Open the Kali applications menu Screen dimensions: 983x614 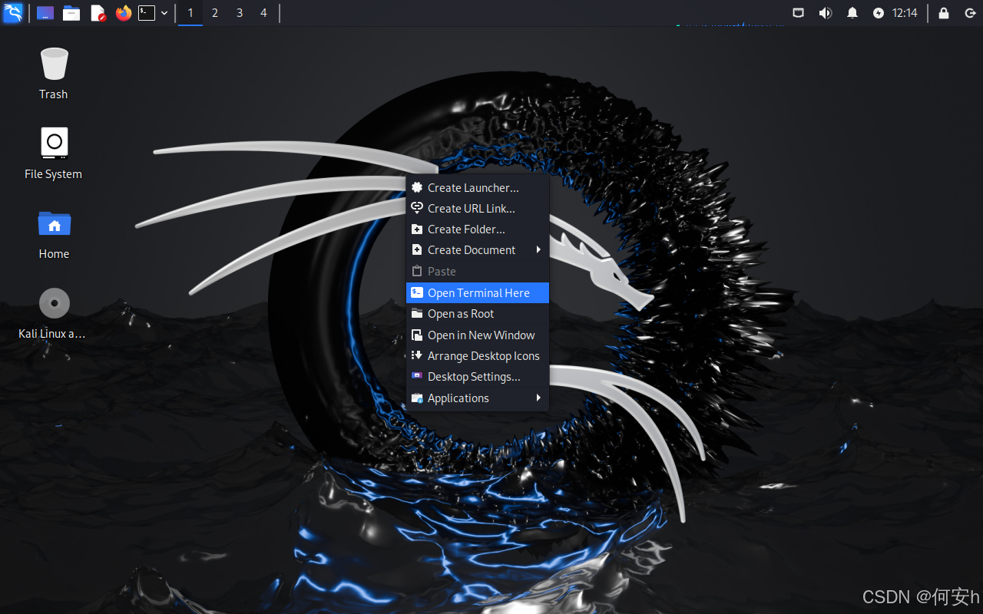tap(13, 13)
